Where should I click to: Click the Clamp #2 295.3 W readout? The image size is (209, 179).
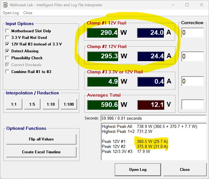[x=103, y=56]
